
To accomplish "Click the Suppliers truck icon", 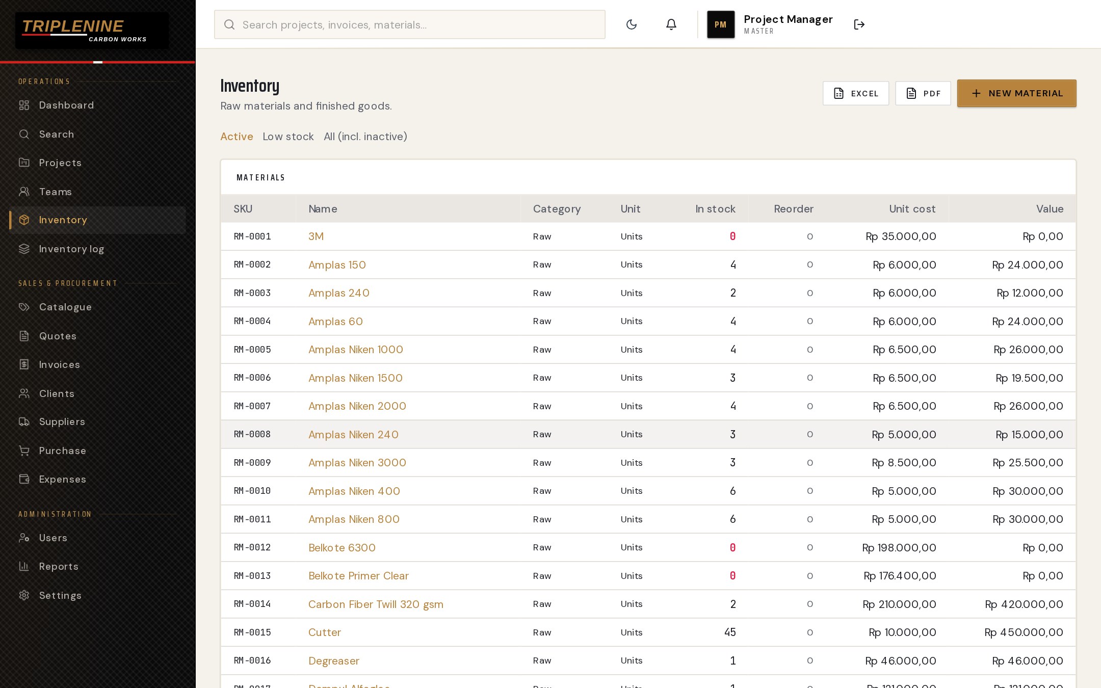I will 24,421.
